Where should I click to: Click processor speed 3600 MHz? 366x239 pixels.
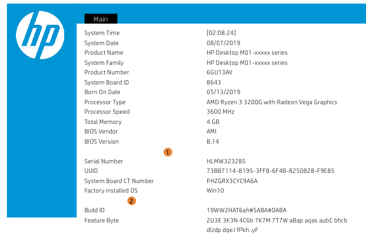[x=220, y=112]
